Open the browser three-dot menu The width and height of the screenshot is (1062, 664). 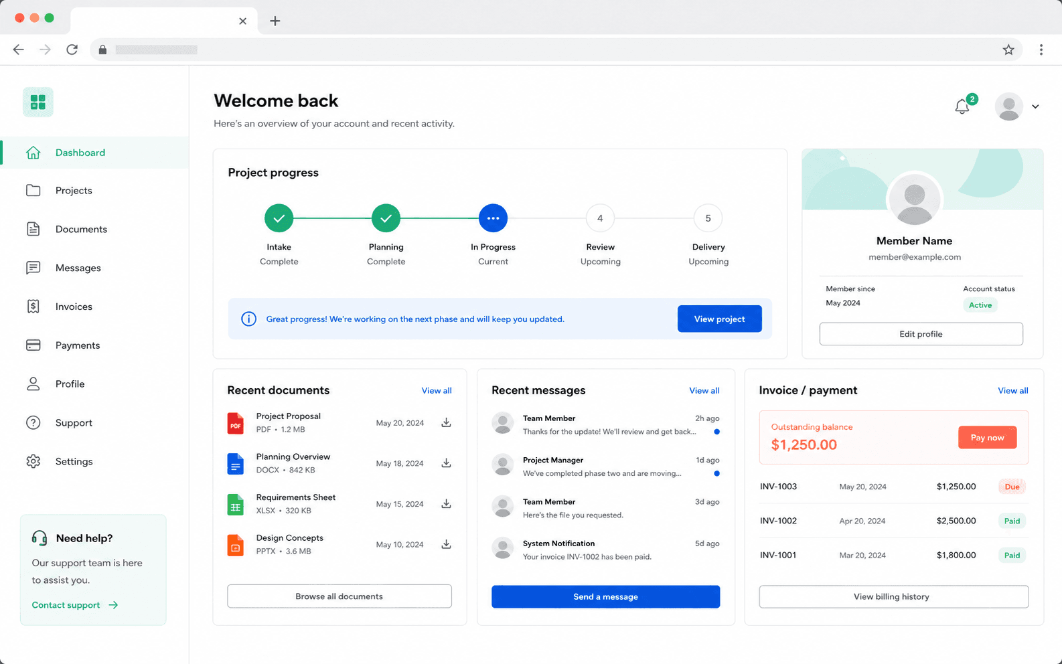(x=1041, y=50)
